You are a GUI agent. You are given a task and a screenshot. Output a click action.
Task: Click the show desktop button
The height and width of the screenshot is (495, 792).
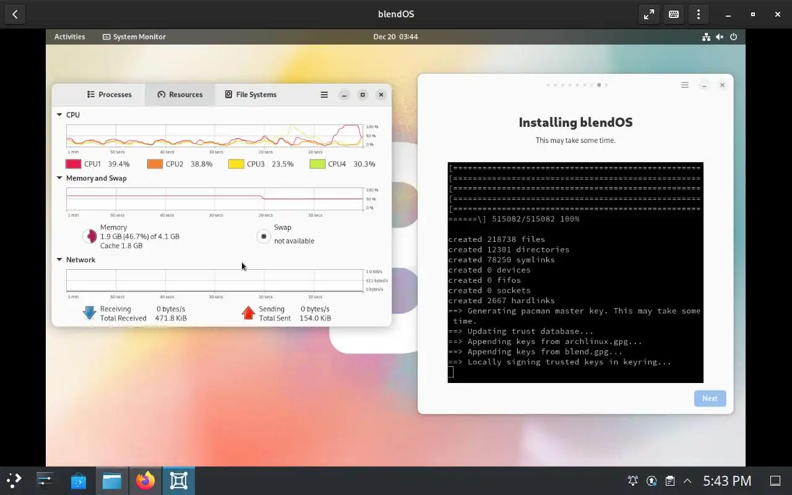click(x=775, y=481)
